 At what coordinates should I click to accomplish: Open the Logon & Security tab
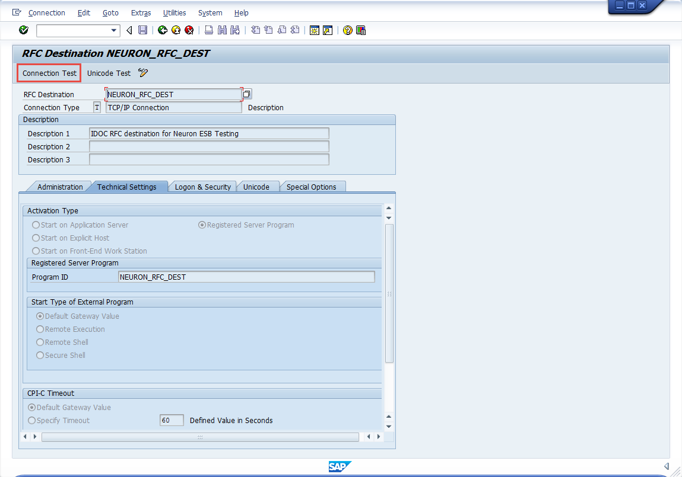point(202,187)
